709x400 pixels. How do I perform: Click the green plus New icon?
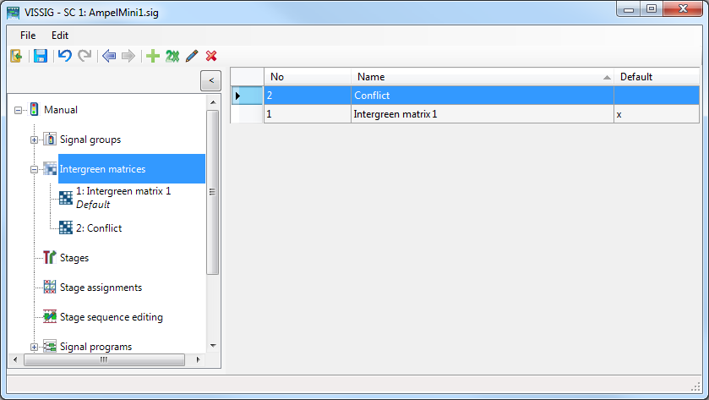click(152, 56)
